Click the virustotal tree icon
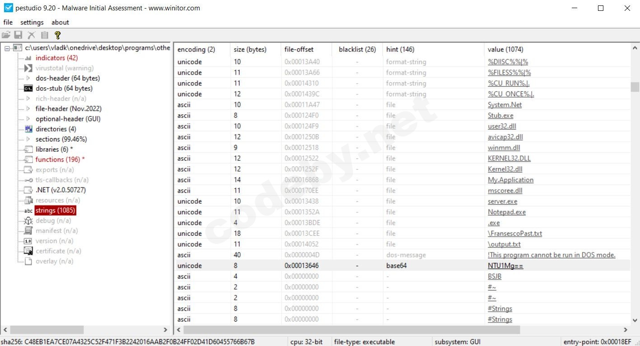640x346 pixels. click(x=28, y=68)
